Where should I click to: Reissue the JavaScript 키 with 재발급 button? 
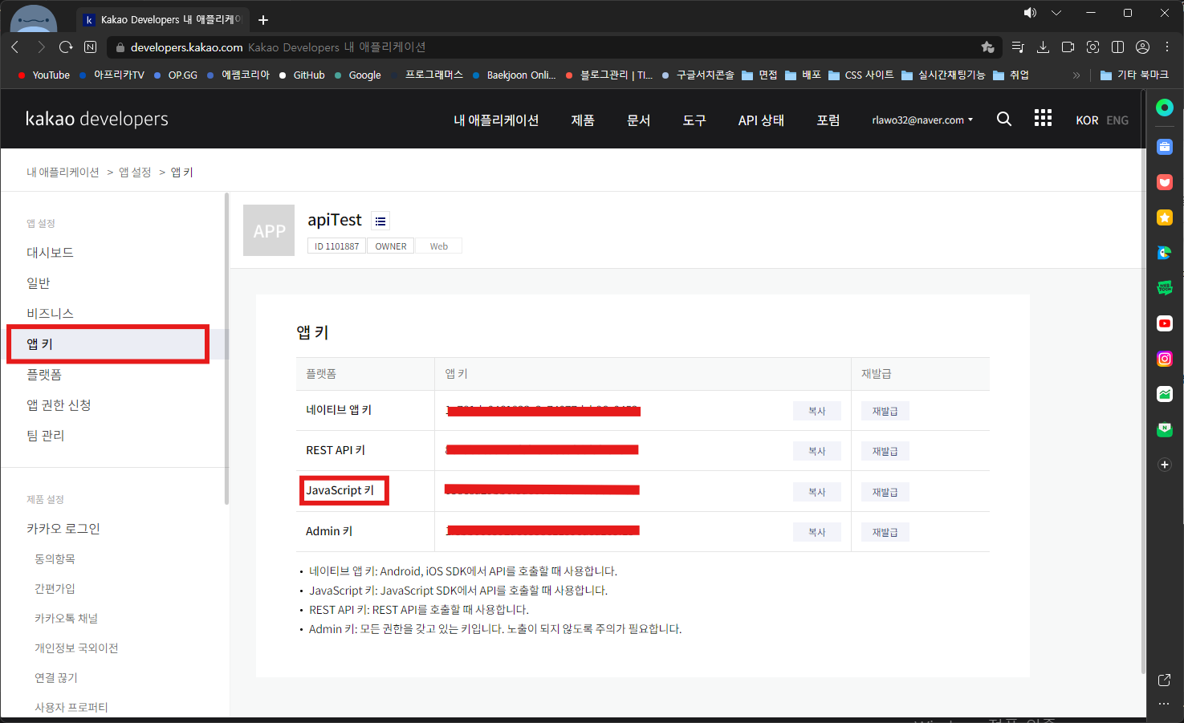pos(885,492)
